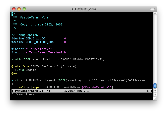Click '<iTerm/PseudoTerminal.h>' import path

click(x=47, y=52)
